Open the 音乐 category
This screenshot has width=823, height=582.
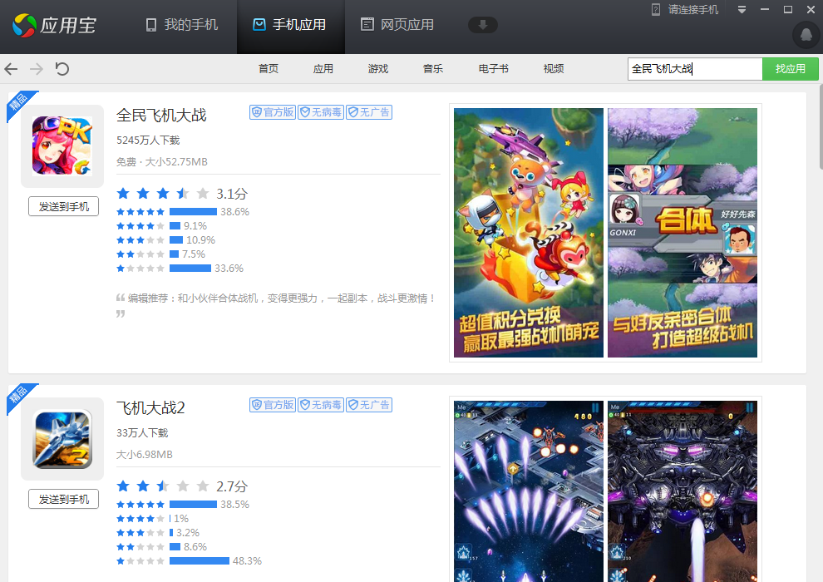tap(433, 69)
